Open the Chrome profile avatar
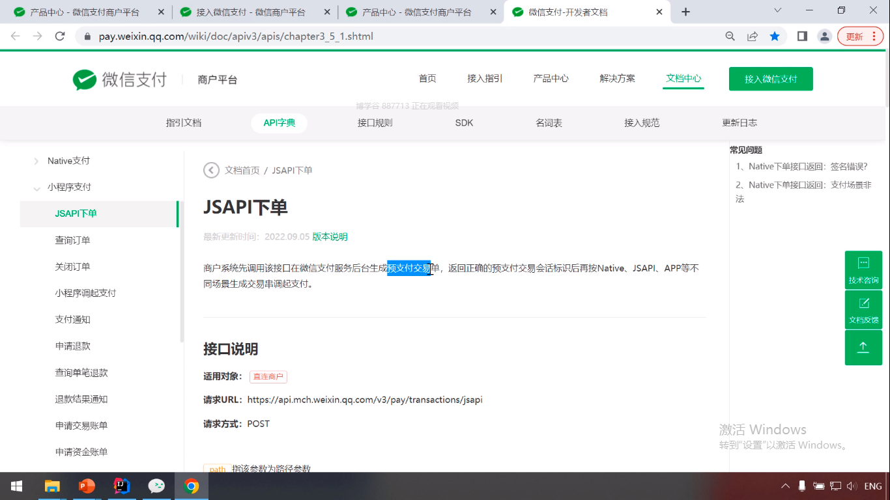This screenshot has width=890, height=500. pos(824,36)
